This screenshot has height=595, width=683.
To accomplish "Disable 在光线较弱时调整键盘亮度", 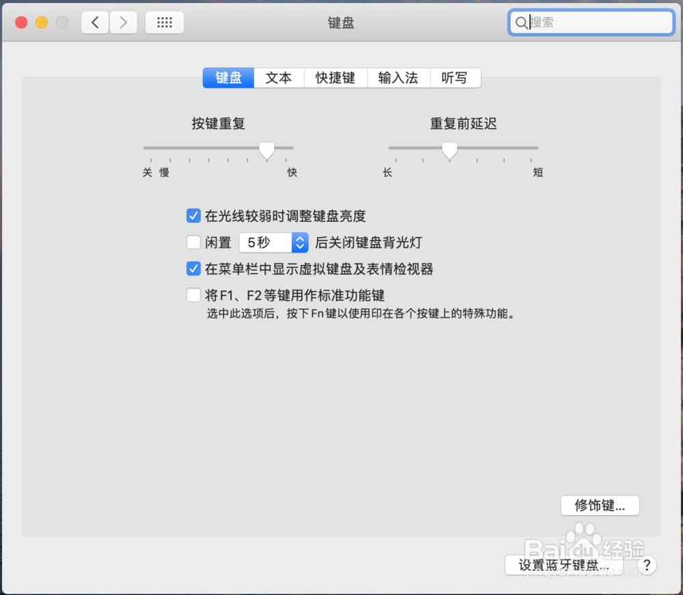I will click(x=193, y=215).
